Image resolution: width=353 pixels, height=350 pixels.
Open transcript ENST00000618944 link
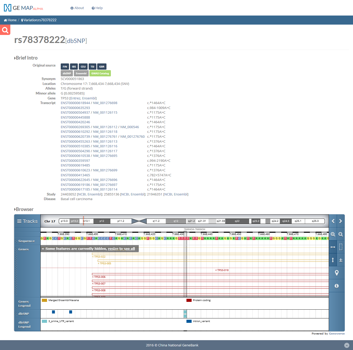(x=75, y=103)
